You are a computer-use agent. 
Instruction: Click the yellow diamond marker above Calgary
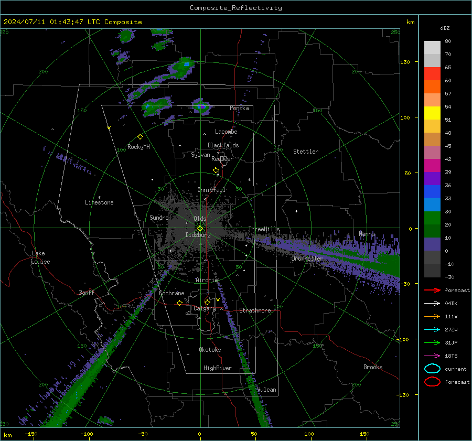(207, 302)
